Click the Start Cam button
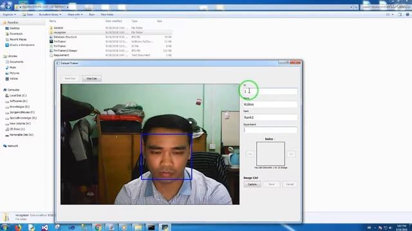Image resolution: width=412 pixels, height=231 pixels. click(x=70, y=78)
